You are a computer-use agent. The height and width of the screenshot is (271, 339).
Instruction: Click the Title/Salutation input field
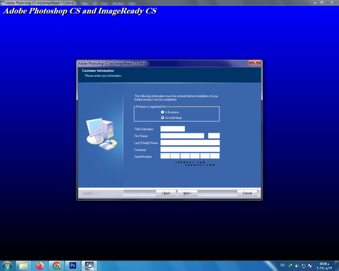coord(172,129)
